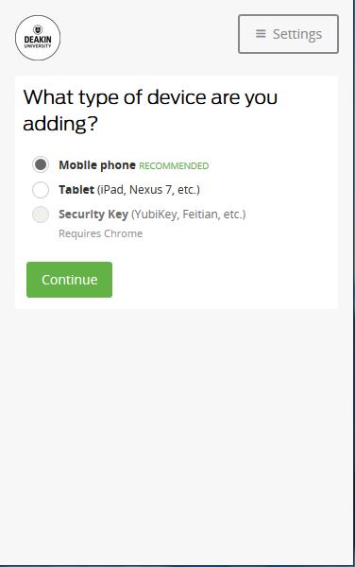Select the Mobile phone radio button
Viewport: 355px width, 567px height.
41,164
